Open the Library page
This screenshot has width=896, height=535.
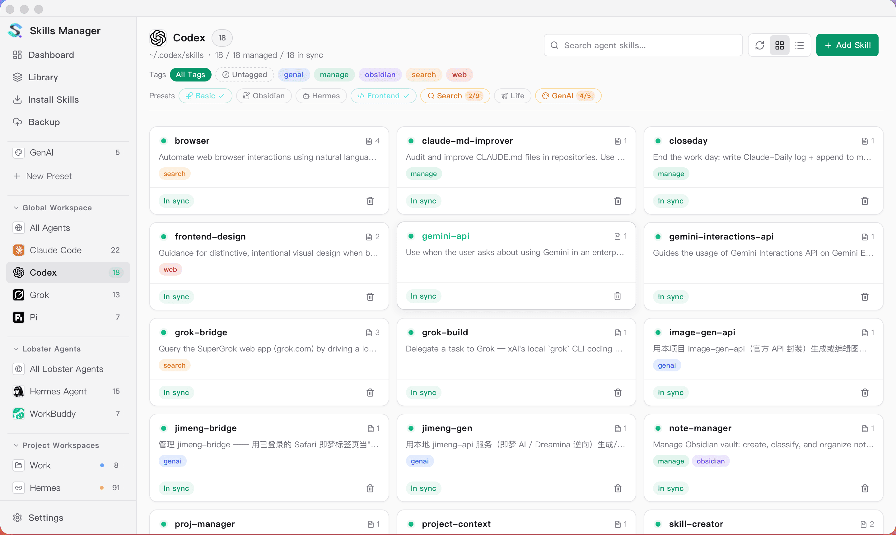pos(68,77)
